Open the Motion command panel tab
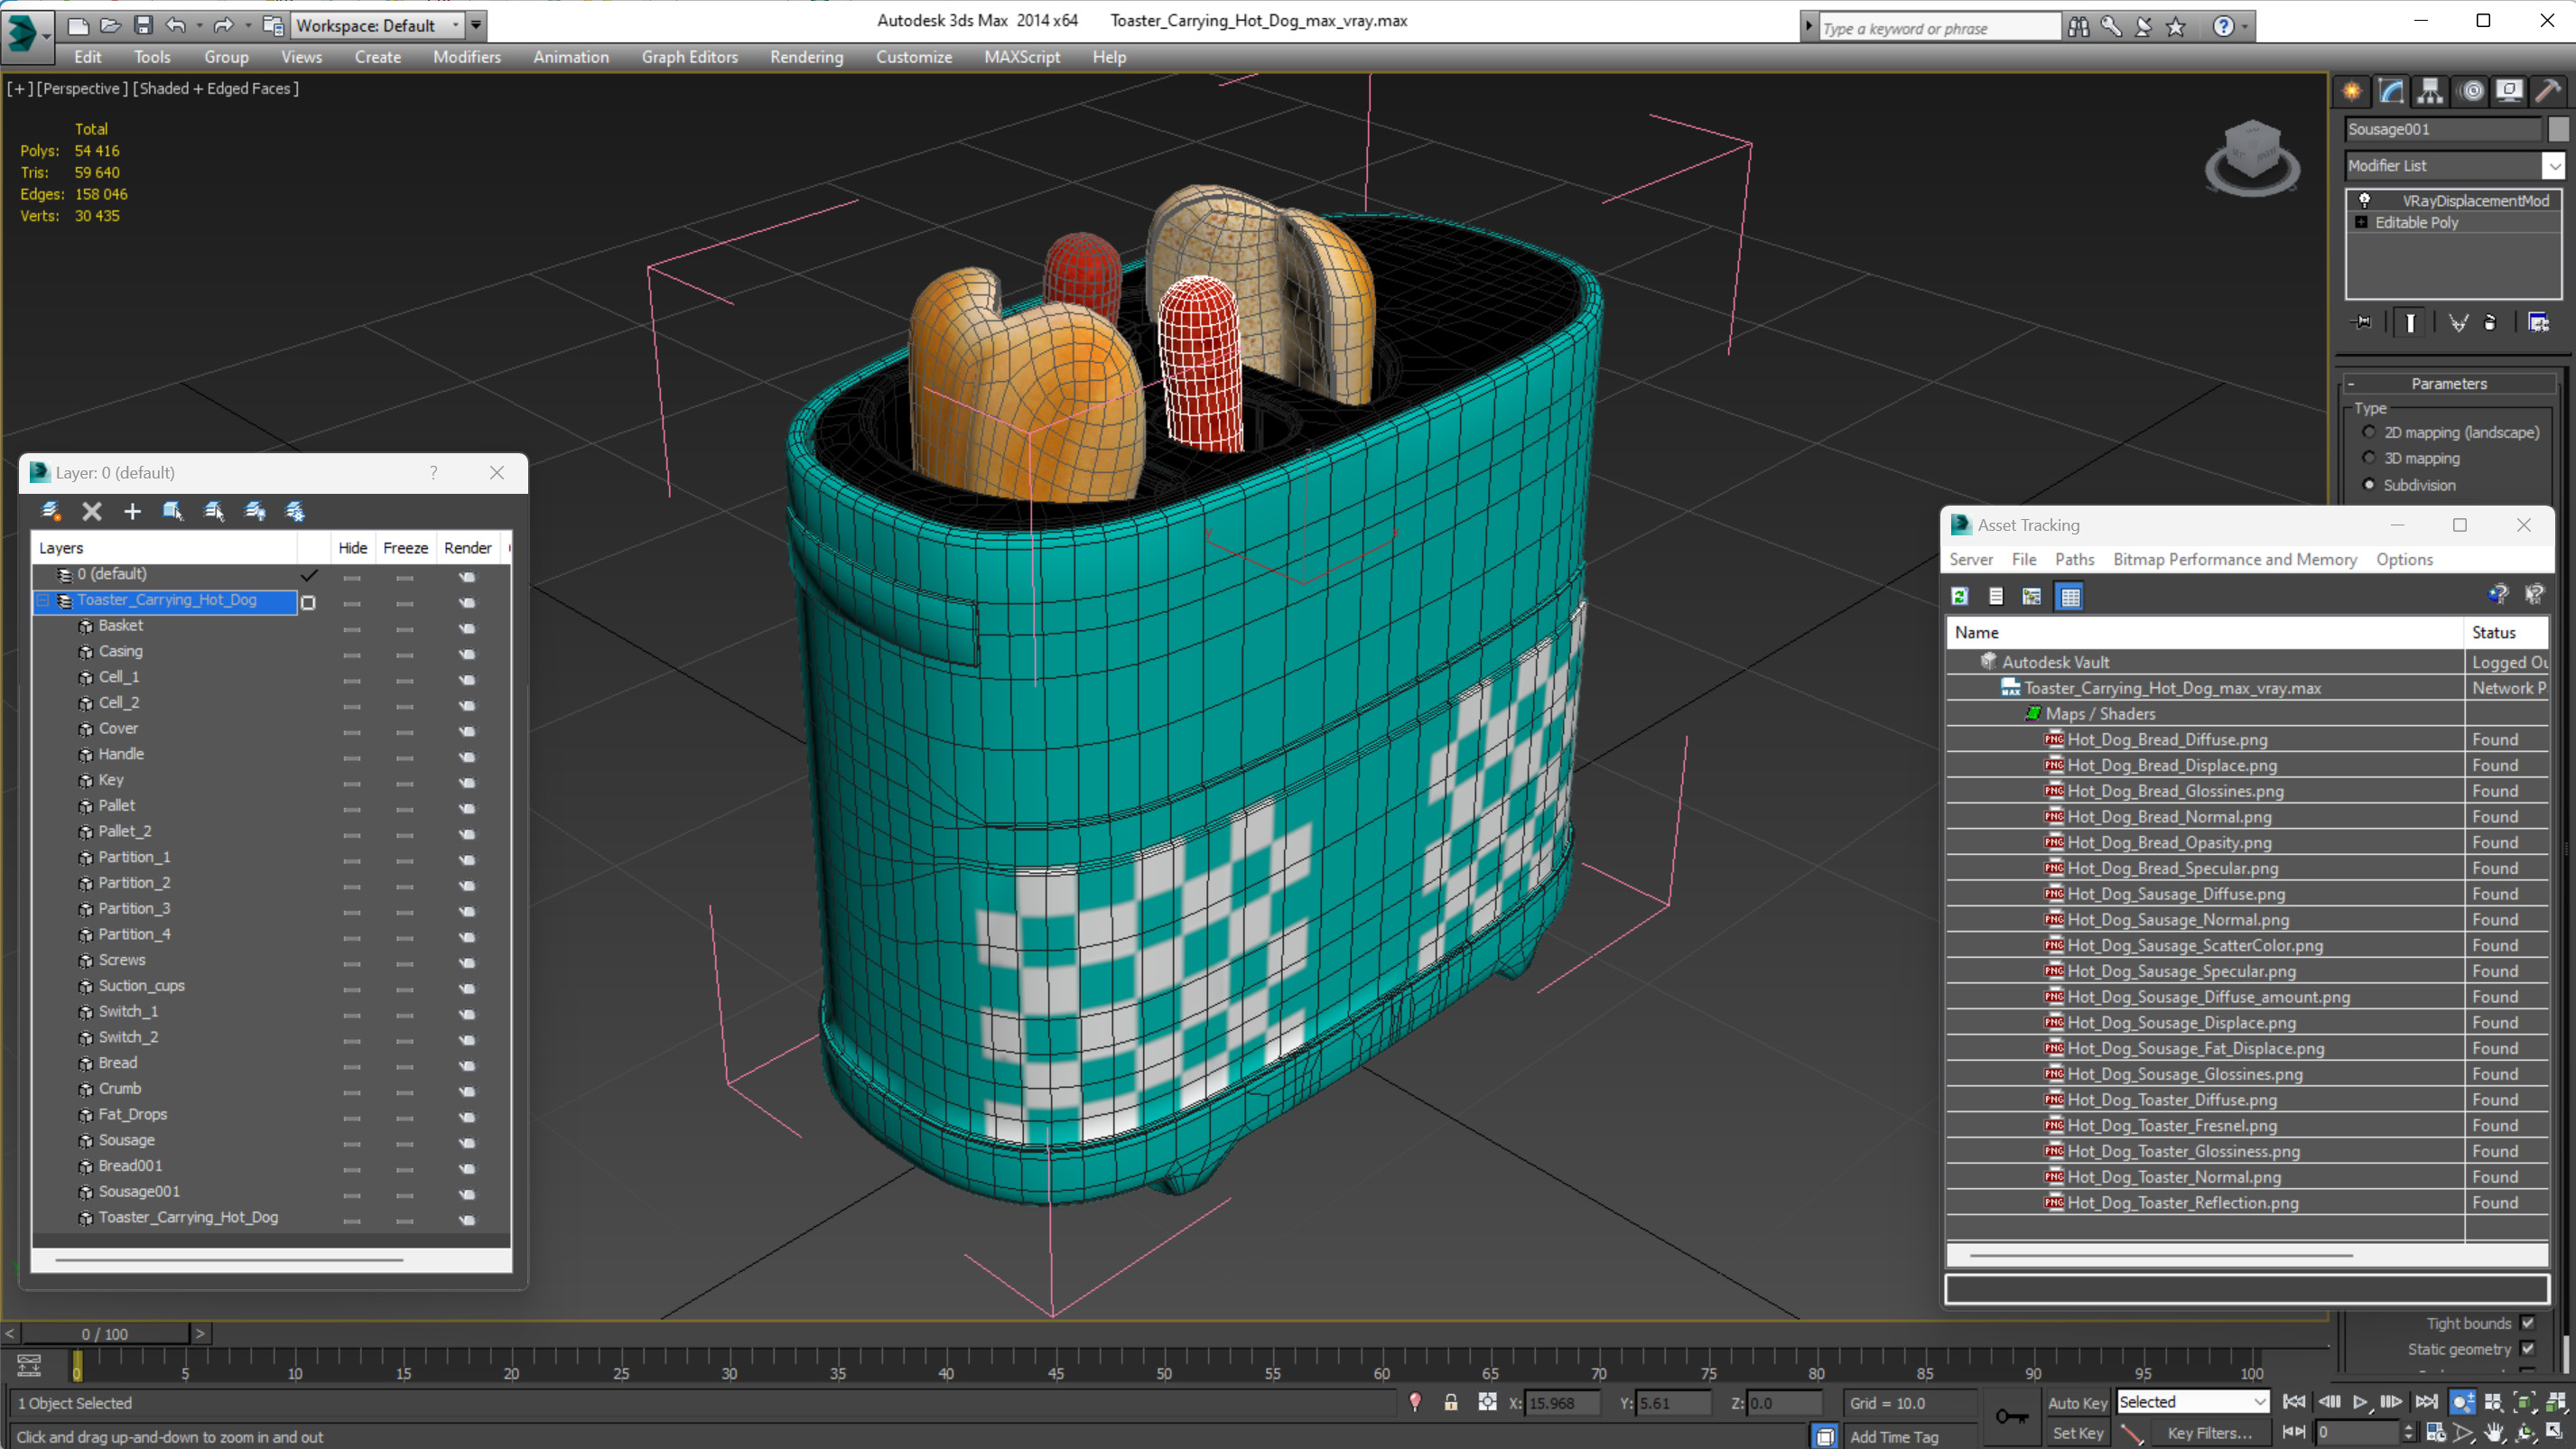The width and height of the screenshot is (2576, 1449). [2472, 92]
